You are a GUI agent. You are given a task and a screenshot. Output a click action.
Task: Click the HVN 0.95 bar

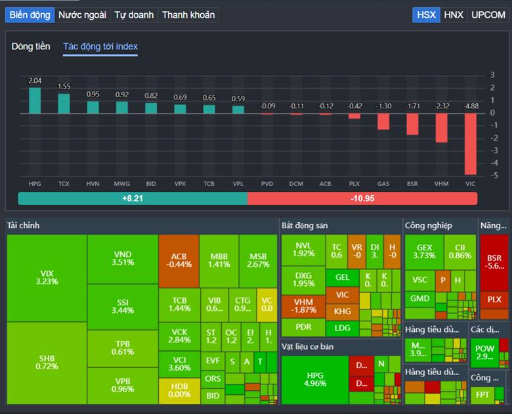click(x=93, y=107)
